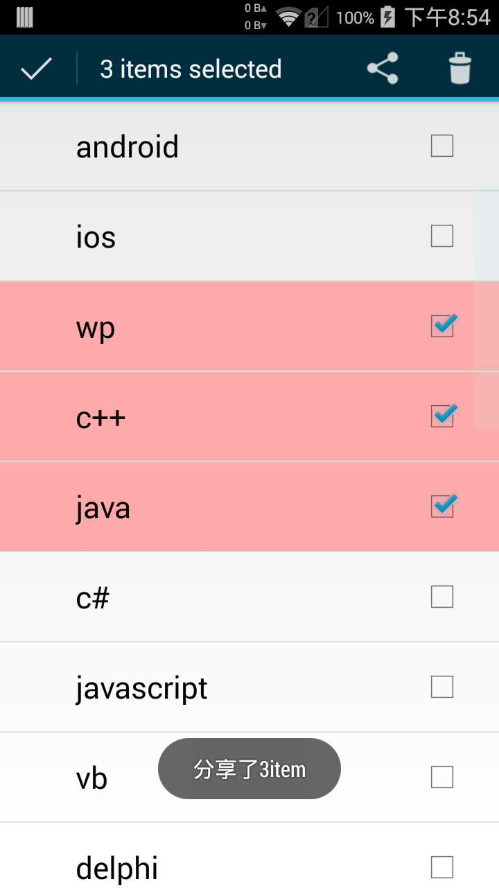Uncheck the c++ checkbox
The height and width of the screenshot is (888, 499).
443,415
